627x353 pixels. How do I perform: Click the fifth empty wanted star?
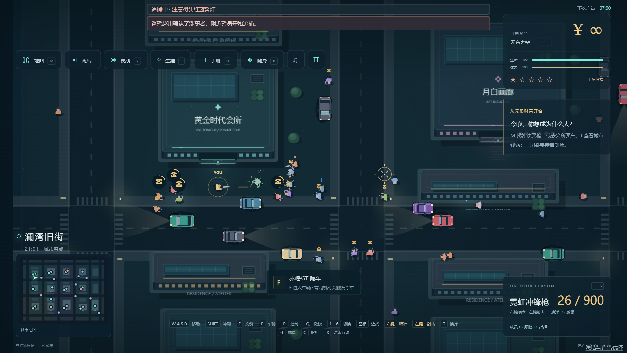tap(550, 80)
